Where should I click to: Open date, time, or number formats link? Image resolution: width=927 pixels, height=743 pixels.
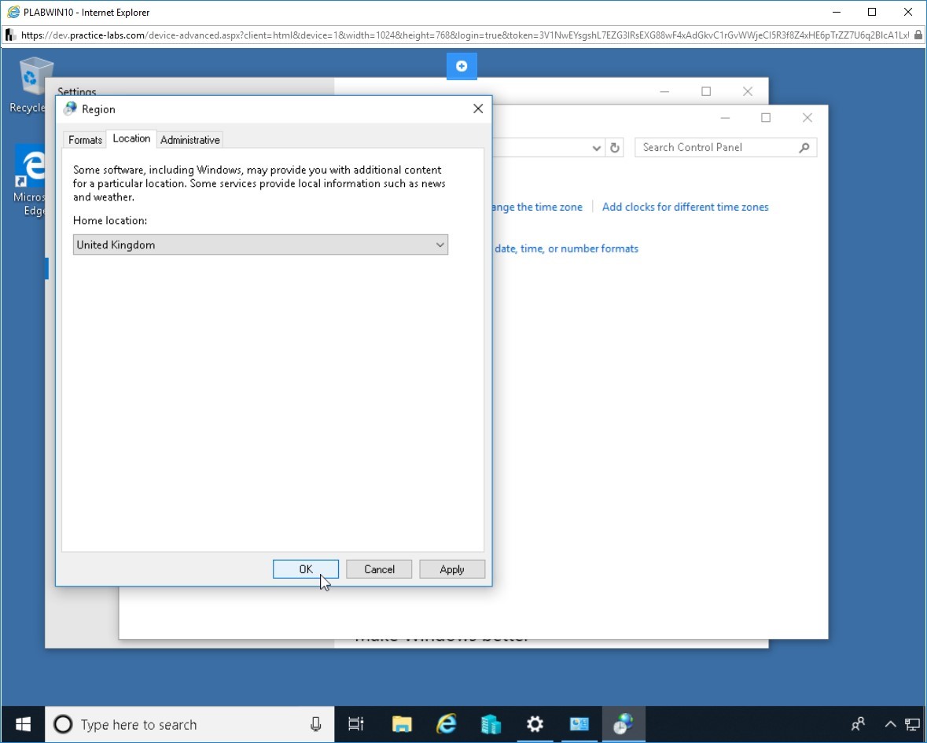pos(566,249)
